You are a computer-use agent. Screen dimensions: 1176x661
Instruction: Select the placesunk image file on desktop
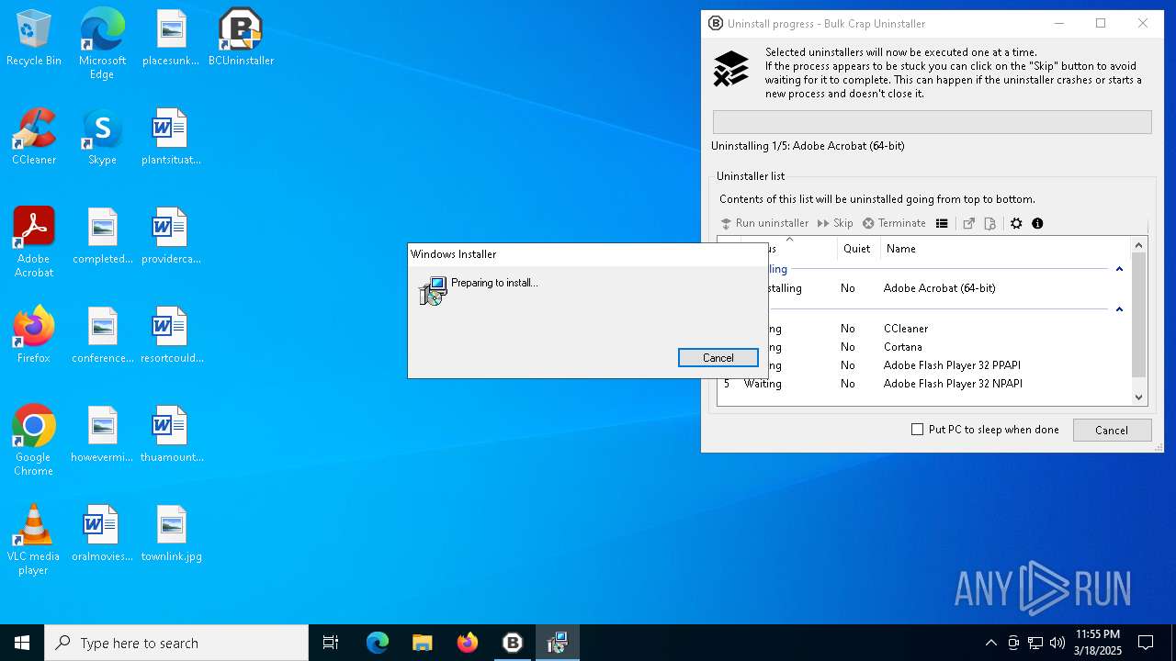pos(171,39)
